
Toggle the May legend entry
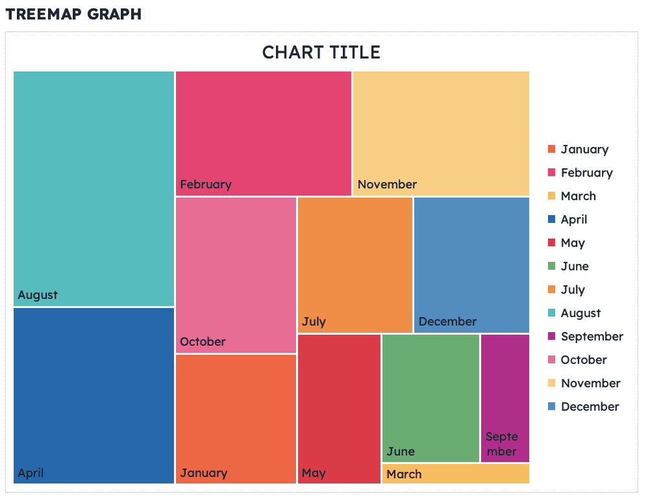573,243
